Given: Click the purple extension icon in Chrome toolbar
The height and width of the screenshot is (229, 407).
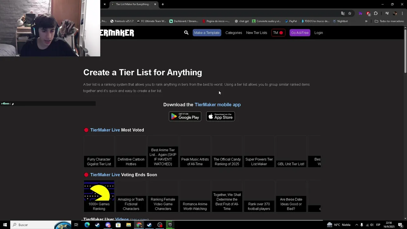Looking at the screenshot, I should [x=360, y=13].
